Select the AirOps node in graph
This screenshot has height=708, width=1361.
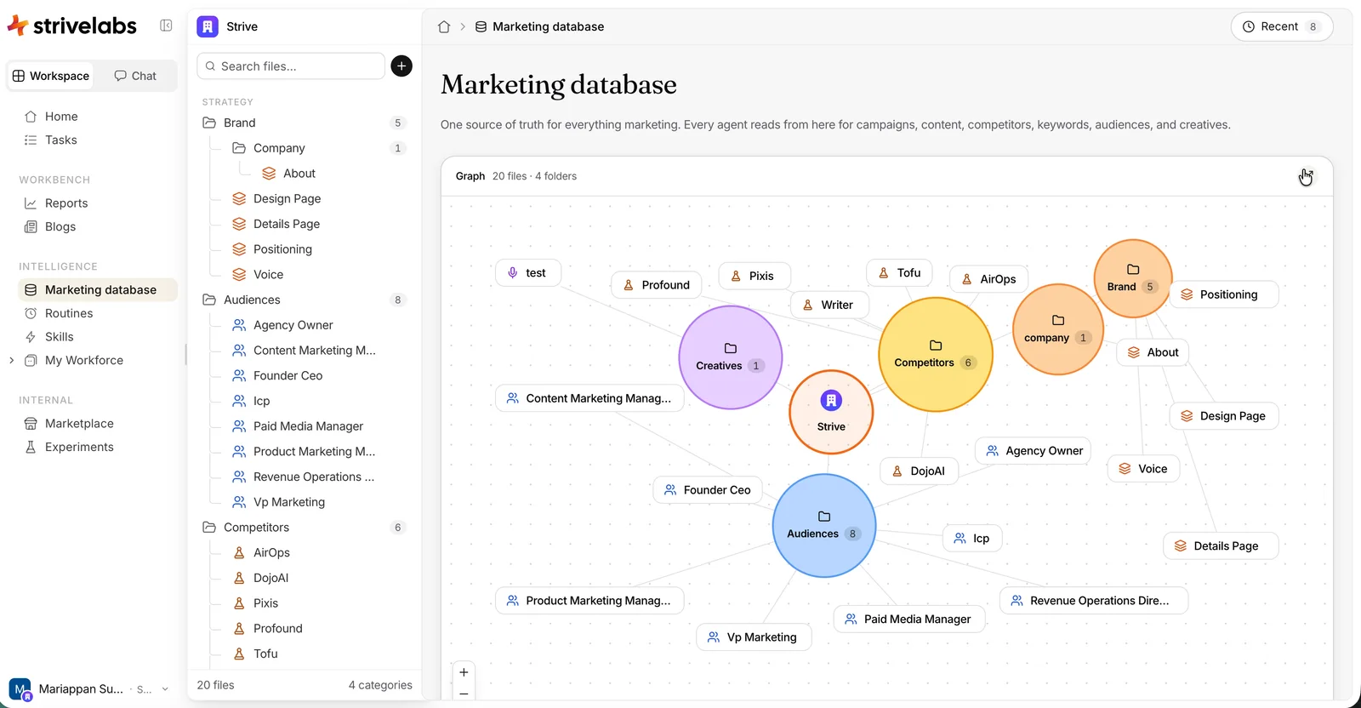point(989,279)
